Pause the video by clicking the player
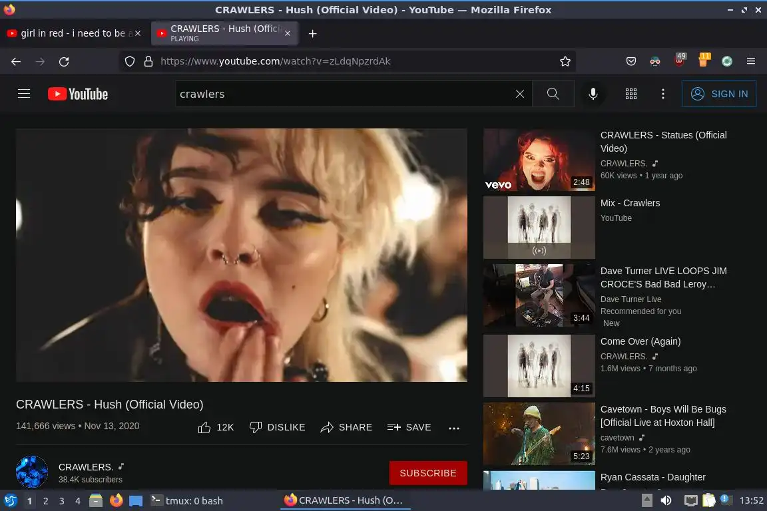767x511 pixels. 241,255
